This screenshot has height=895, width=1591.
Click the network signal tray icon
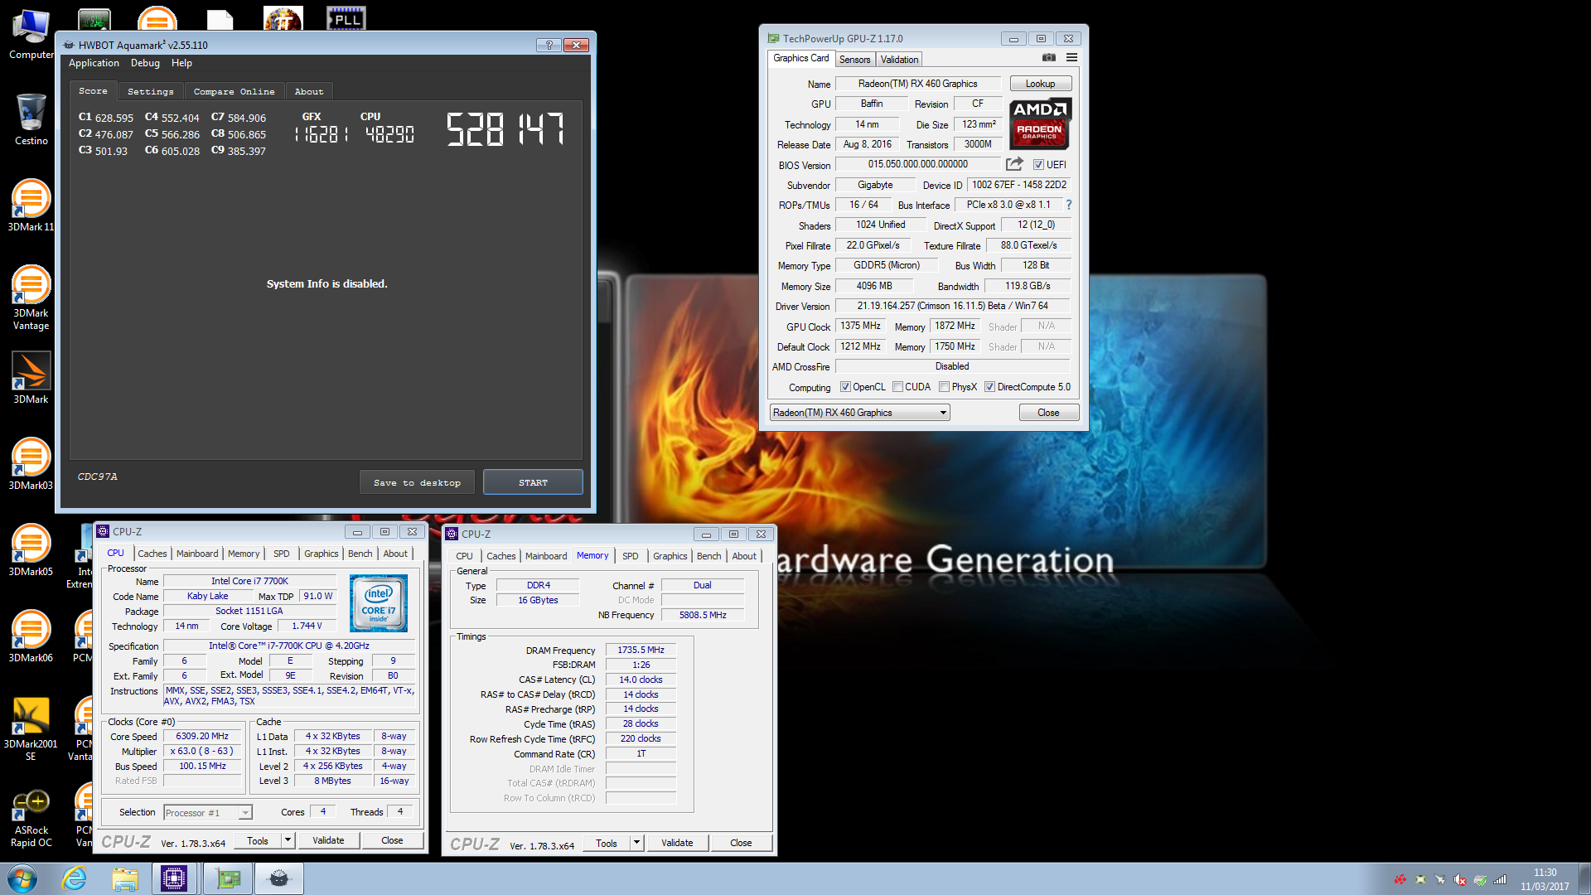click(1500, 879)
